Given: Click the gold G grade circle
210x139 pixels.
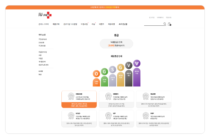Looking at the screenshot, I should [x=120, y=67].
